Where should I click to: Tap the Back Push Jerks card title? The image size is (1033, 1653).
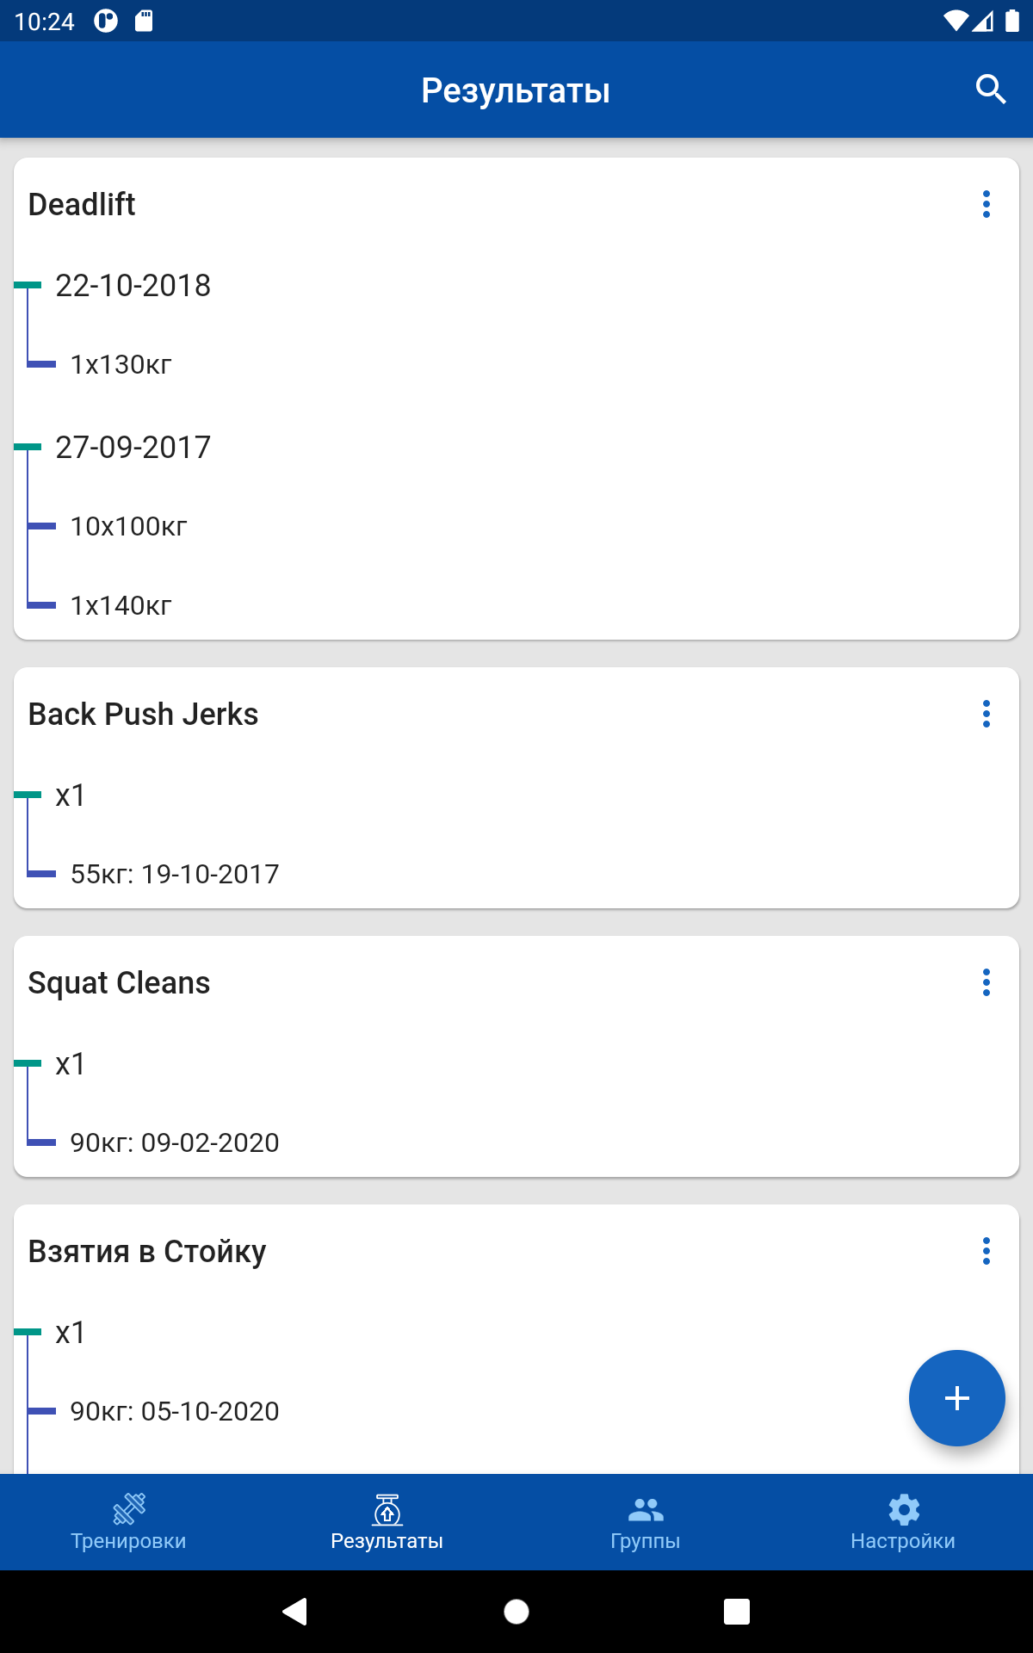143,715
